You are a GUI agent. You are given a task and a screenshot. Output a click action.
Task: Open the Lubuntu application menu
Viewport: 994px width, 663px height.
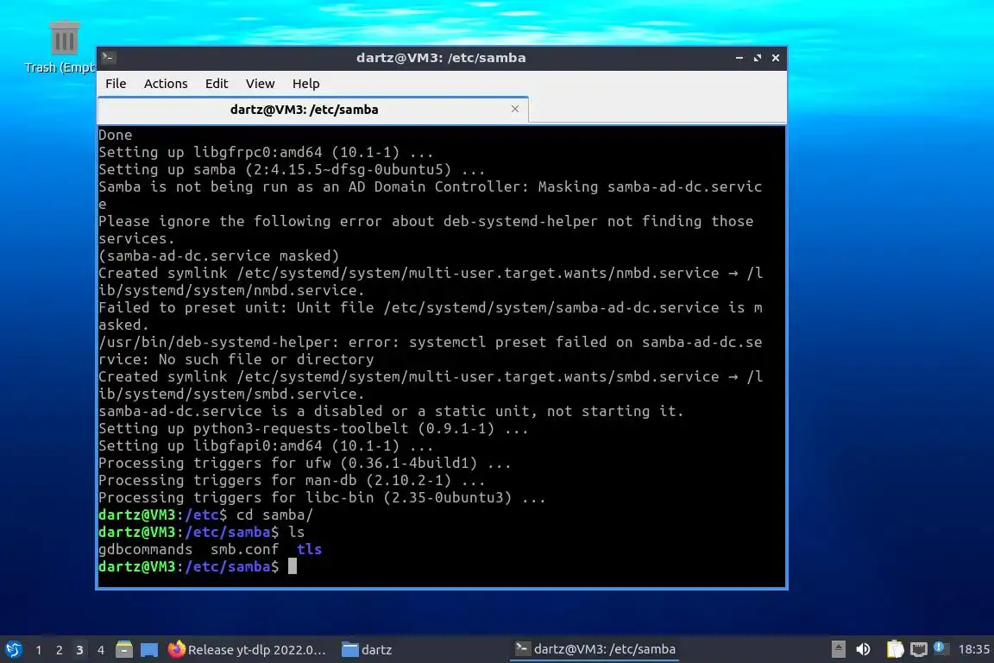coord(13,650)
